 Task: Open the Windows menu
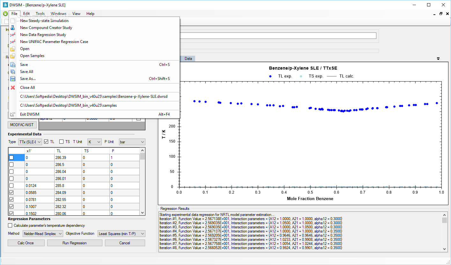click(59, 14)
